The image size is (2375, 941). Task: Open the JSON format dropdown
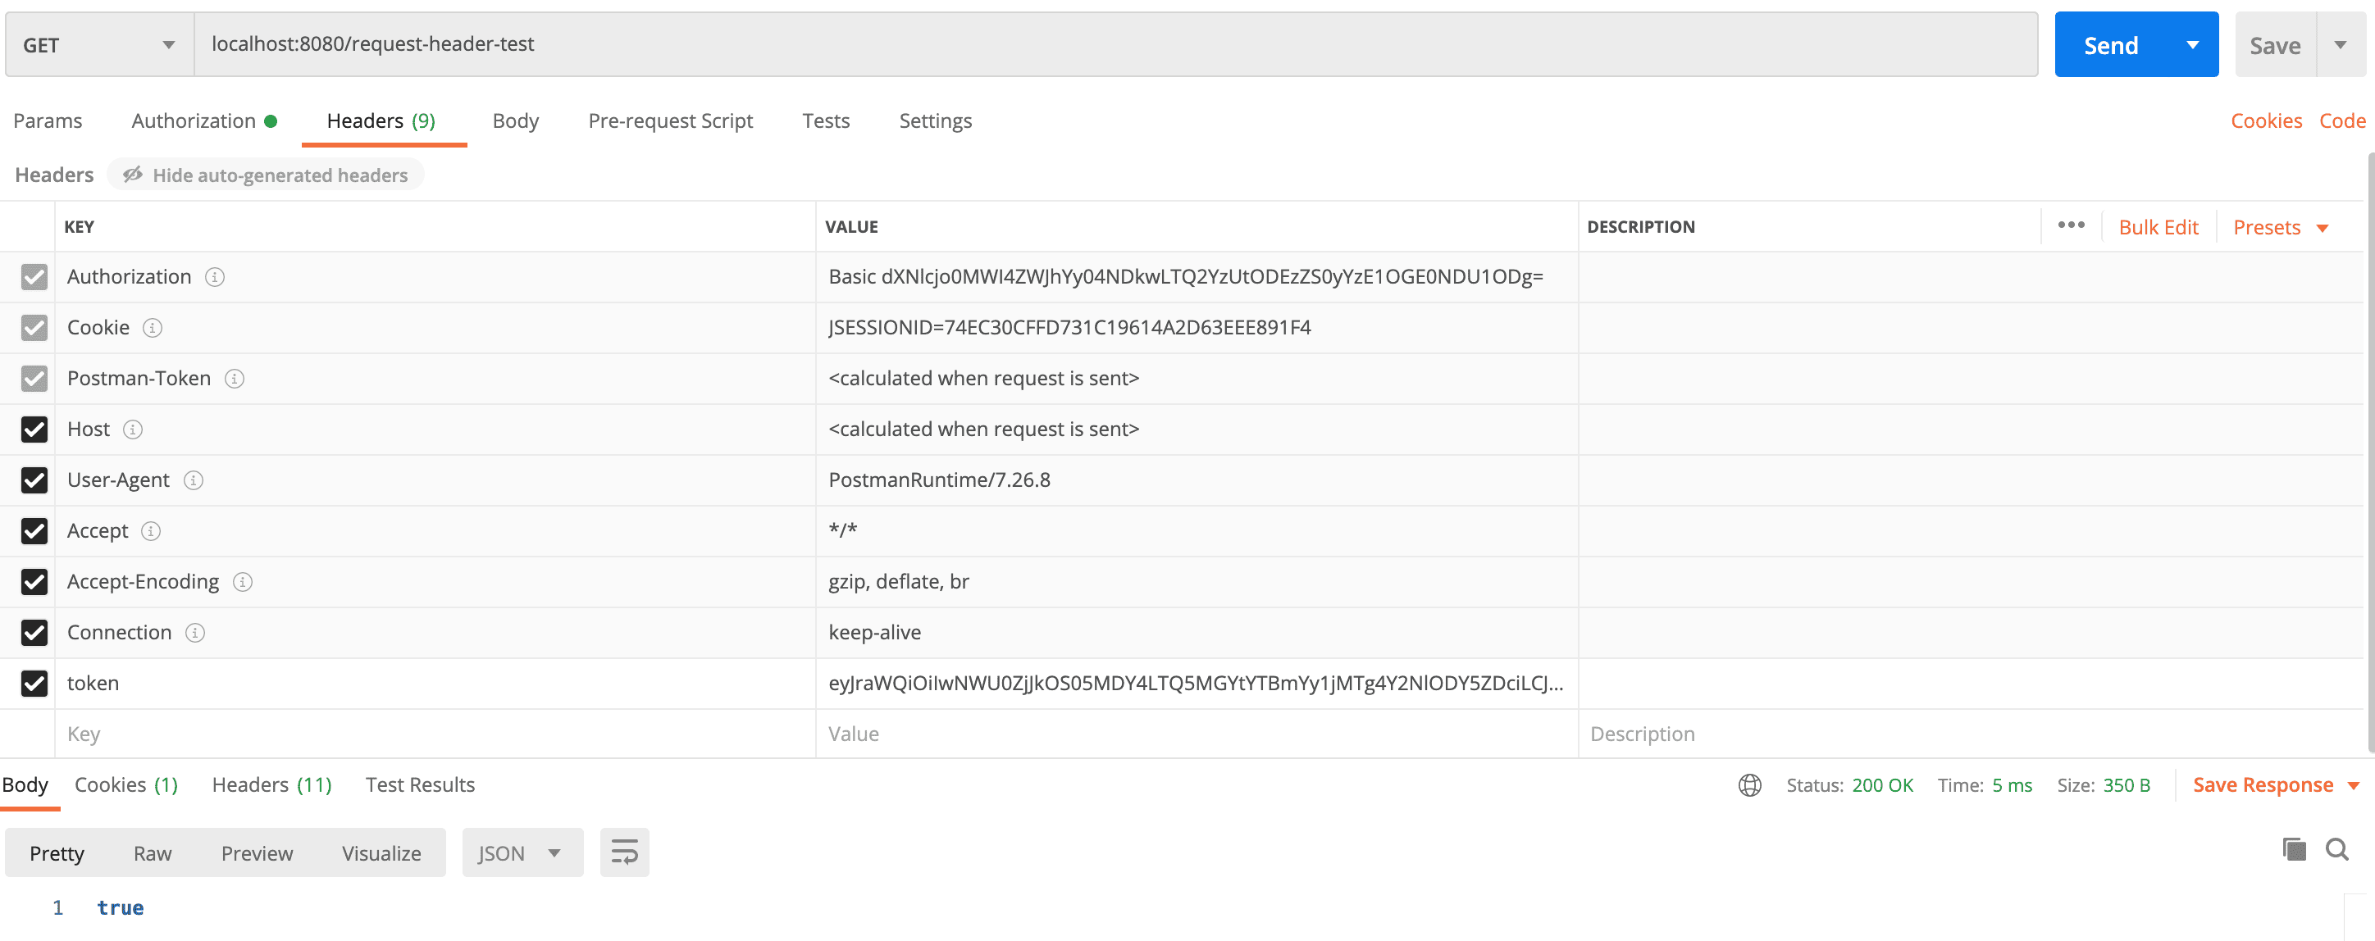click(521, 852)
